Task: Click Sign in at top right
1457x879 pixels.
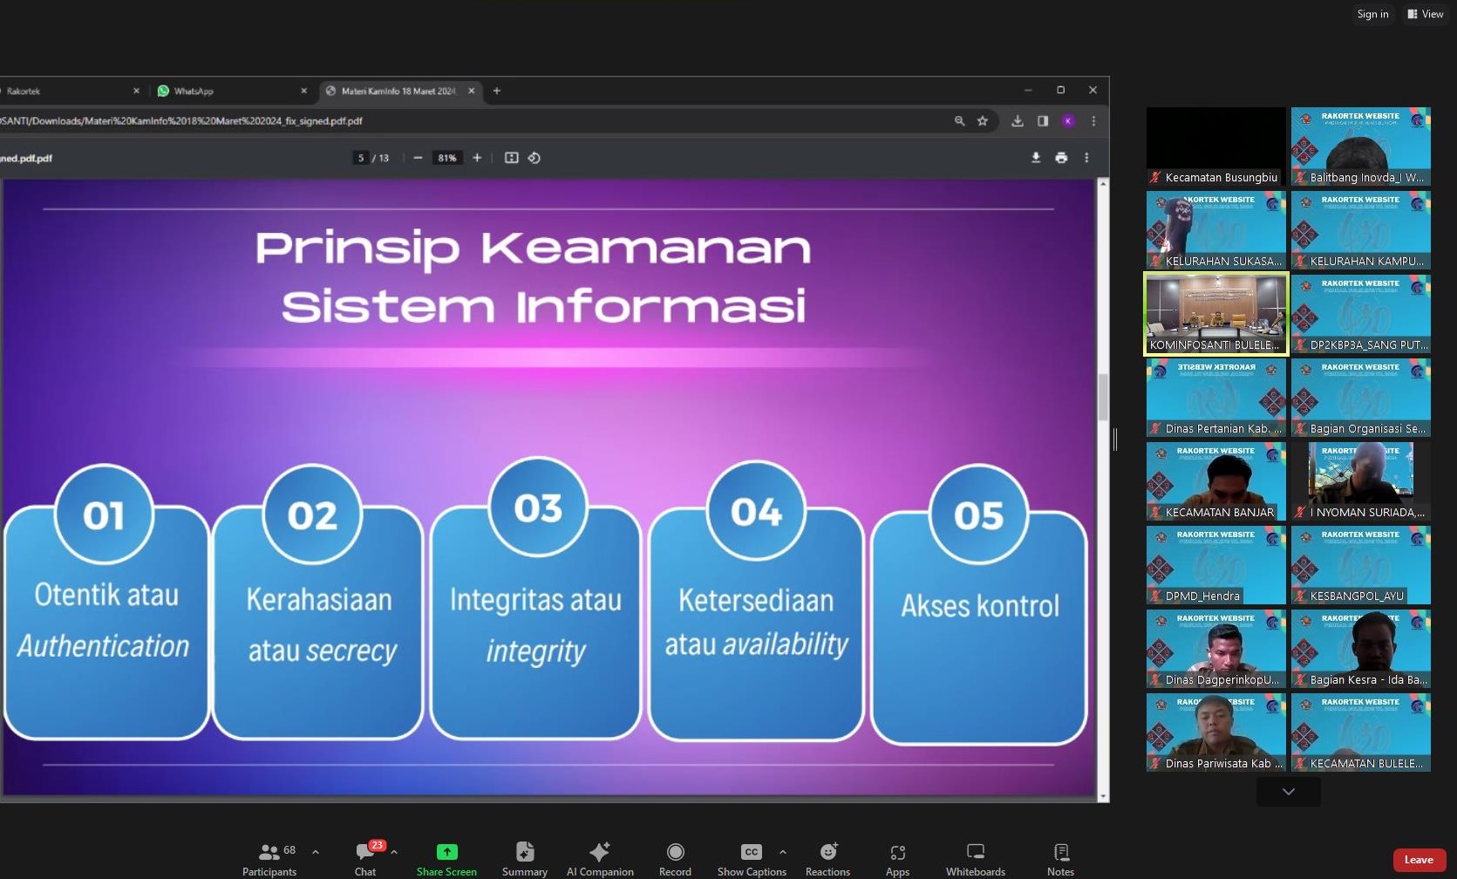Action: 1372,14
